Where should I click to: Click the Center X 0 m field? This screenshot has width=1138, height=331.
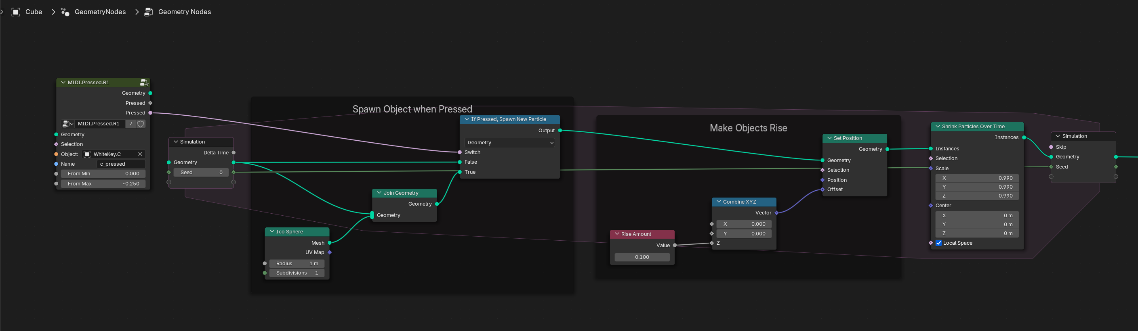pyautogui.click(x=977, y=216)
